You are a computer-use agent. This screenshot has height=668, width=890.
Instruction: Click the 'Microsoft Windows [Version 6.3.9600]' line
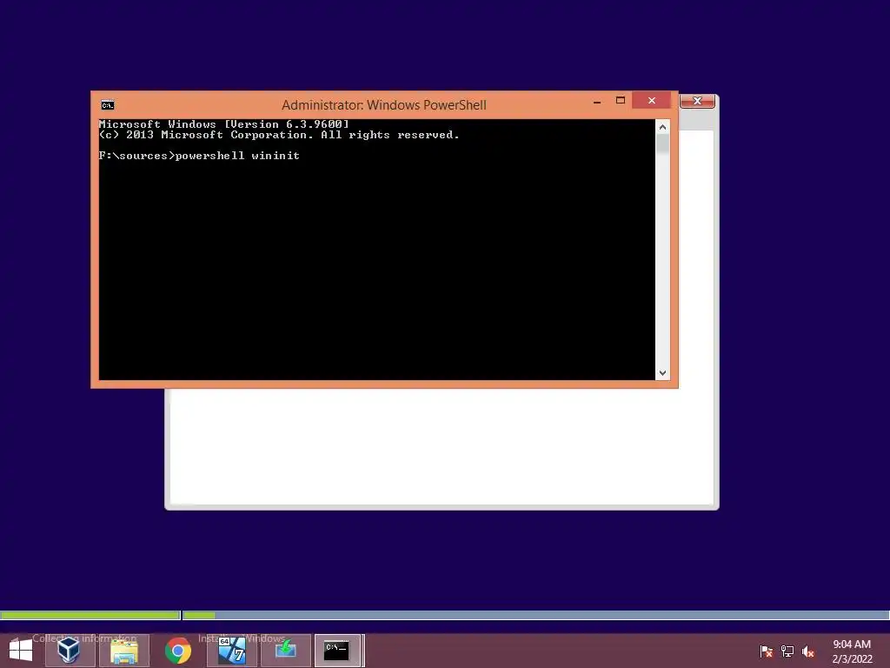[223, 124]
